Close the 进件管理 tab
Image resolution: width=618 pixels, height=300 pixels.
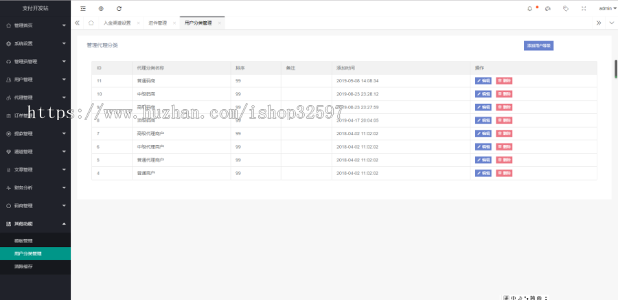tap(174, 23)
